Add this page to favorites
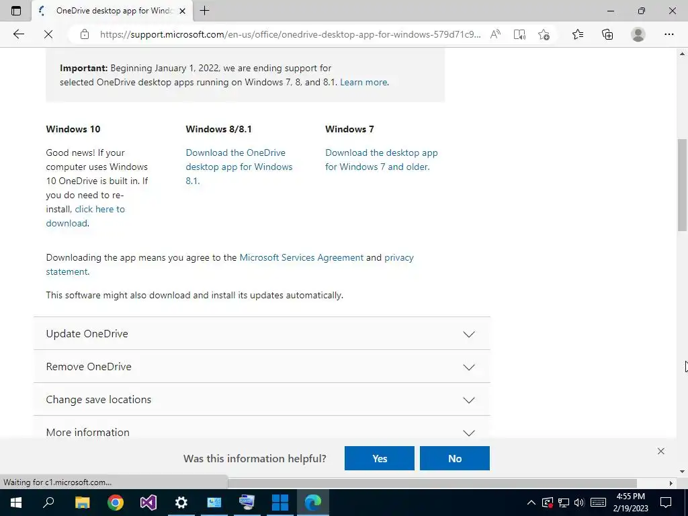 [544, 34]
